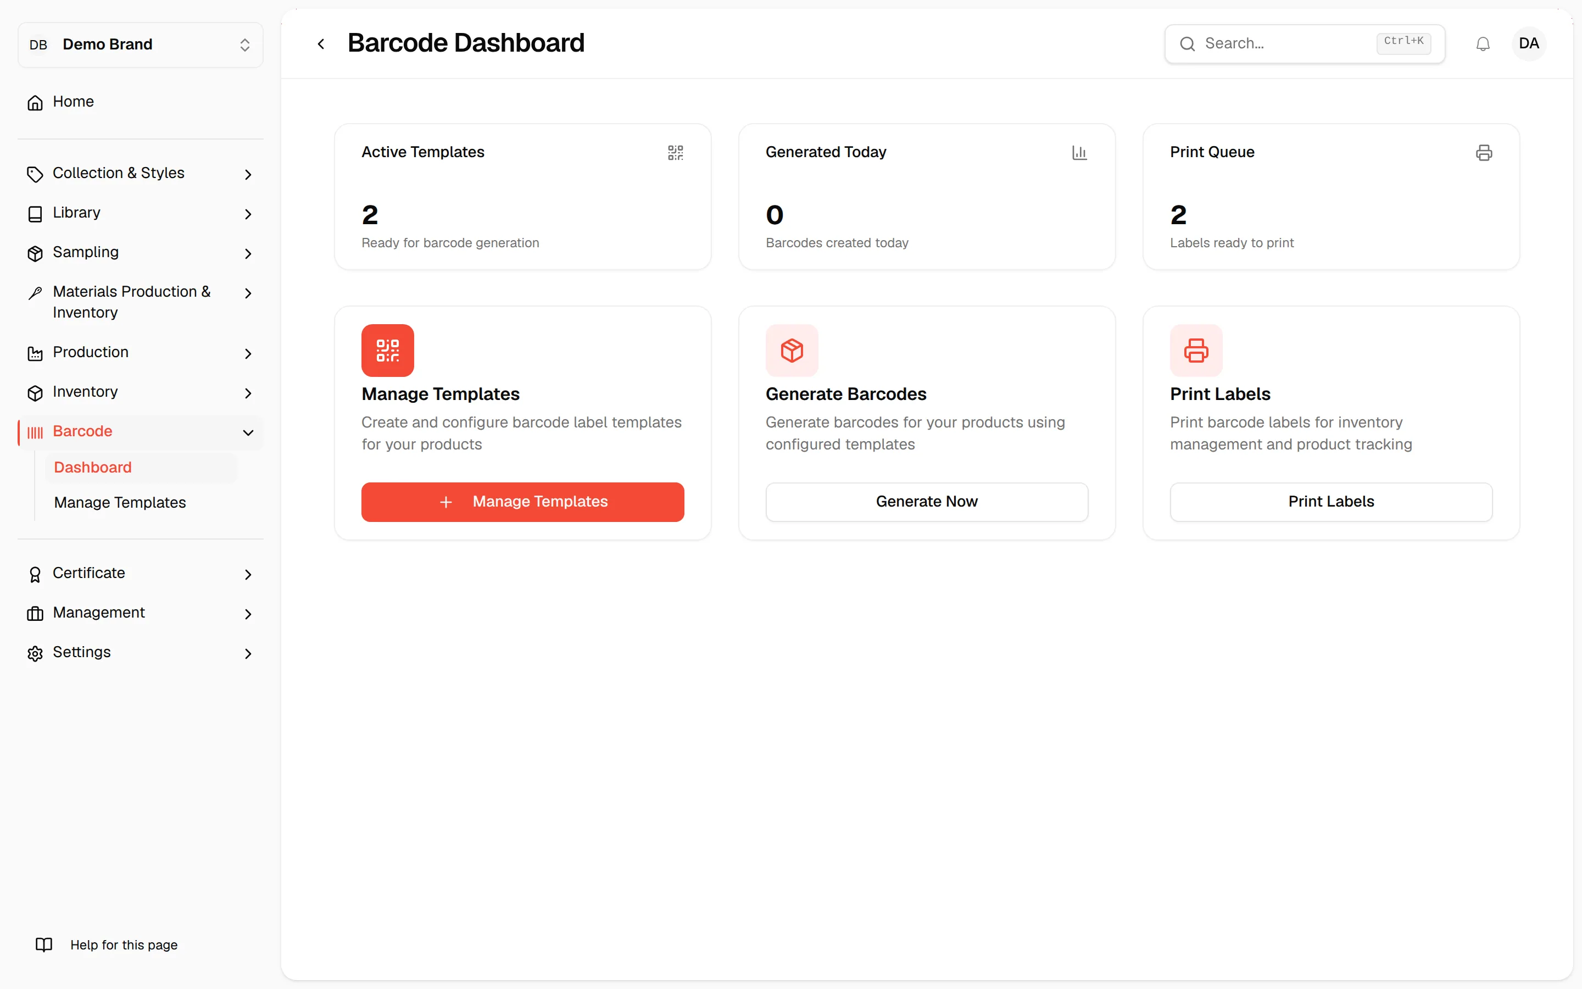Click the back arrow beside Barcode Dashboard

(x=321, y=44)
